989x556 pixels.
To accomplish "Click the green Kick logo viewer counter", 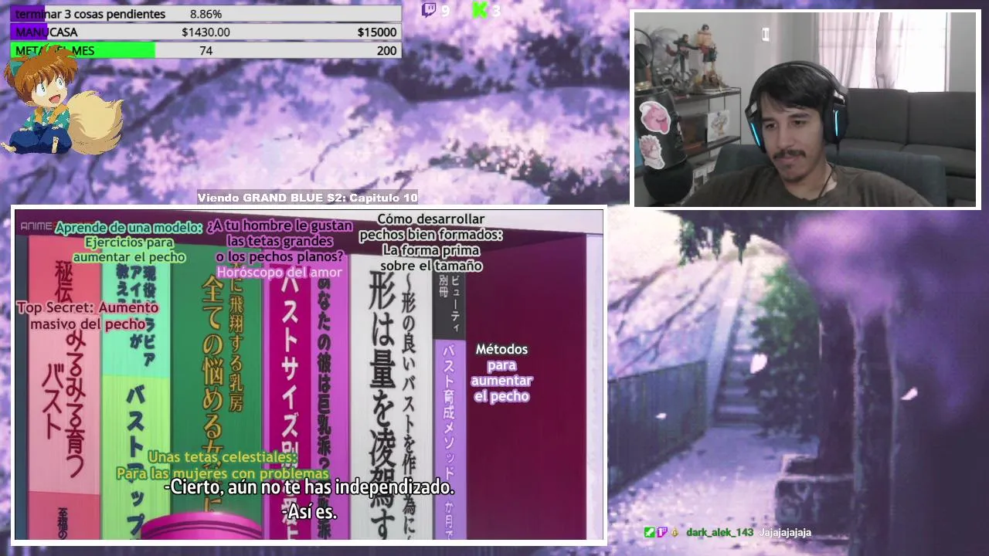I will (x=486, y=10).
